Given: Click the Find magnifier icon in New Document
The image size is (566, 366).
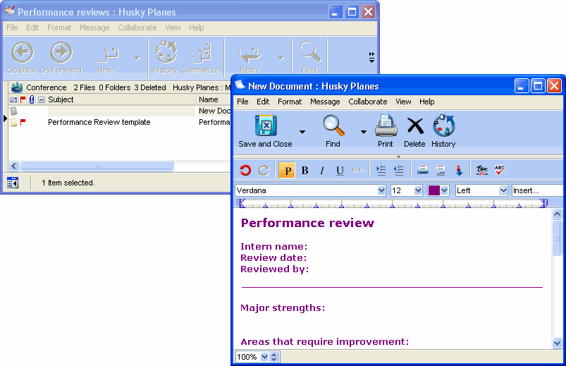Looking at the screenshot, I should pos(333,127).
